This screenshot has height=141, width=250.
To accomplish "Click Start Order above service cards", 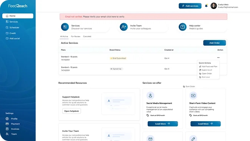I will coord(189,86).
